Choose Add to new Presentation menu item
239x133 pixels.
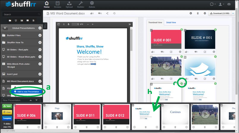tap(27, 92)
